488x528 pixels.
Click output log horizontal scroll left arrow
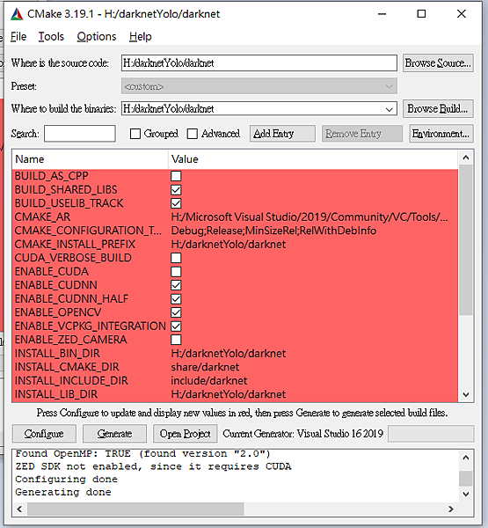click(19, 510)
